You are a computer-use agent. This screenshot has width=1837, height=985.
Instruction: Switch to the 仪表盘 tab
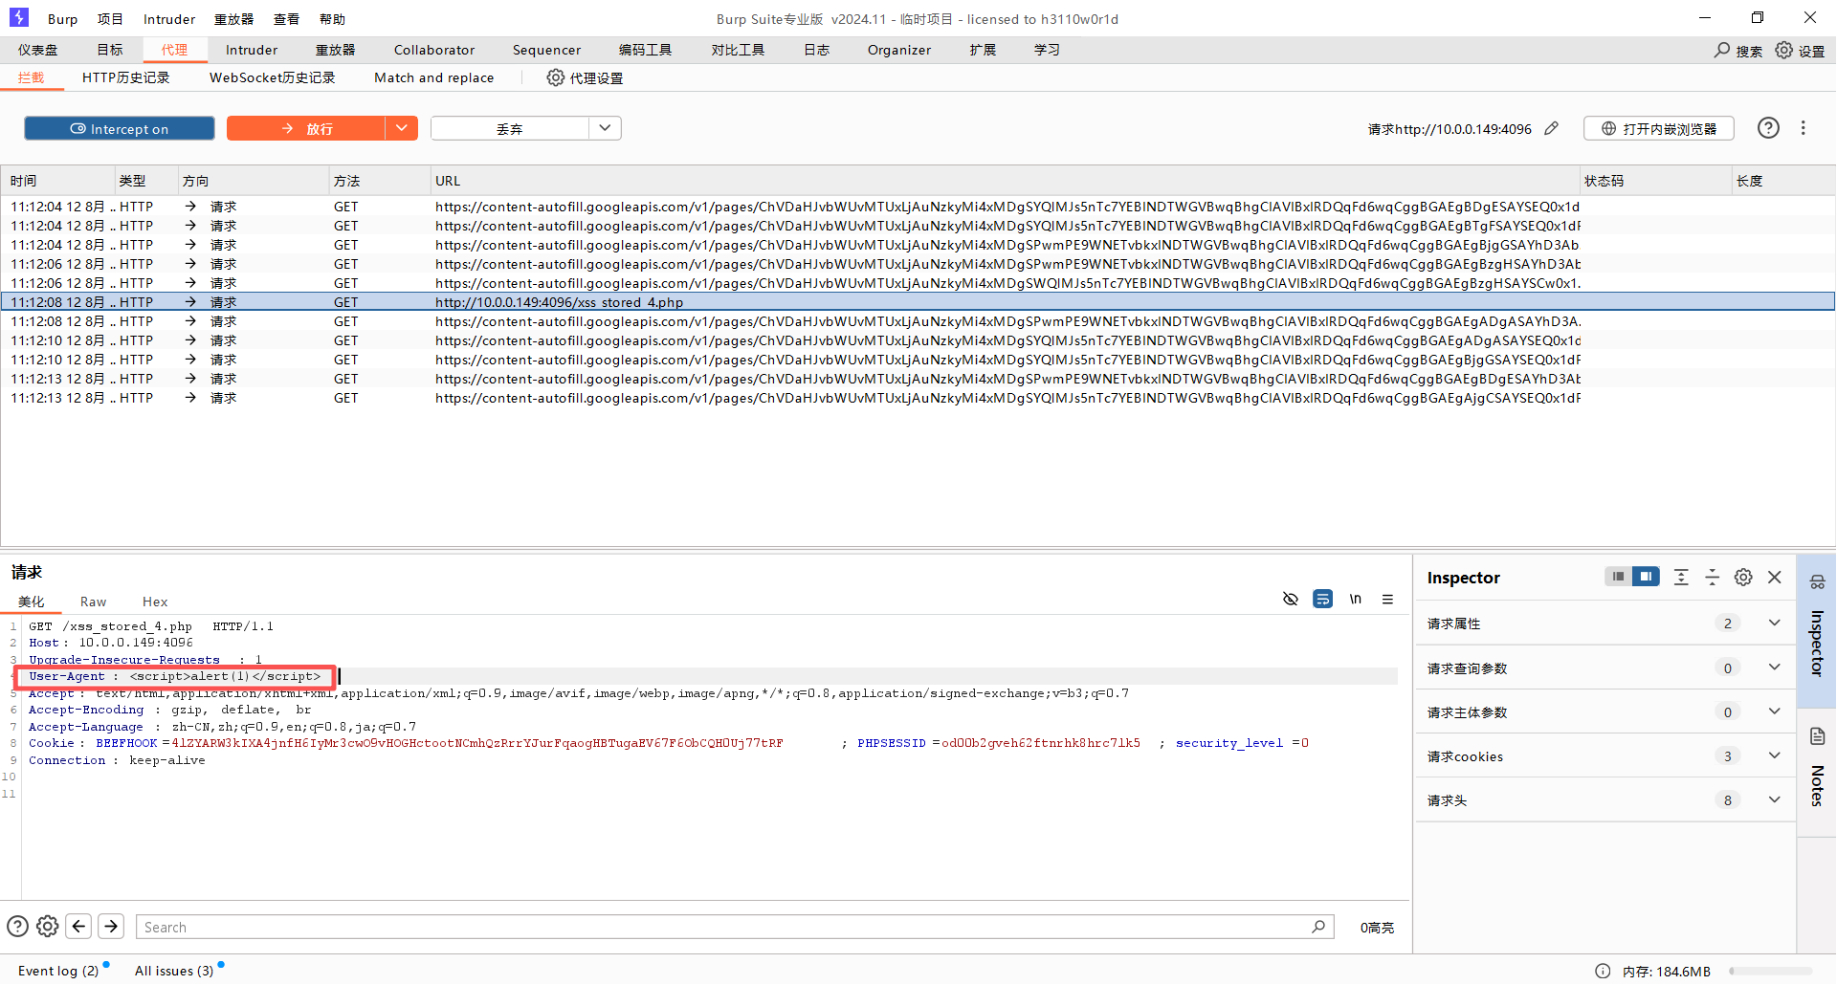pyautogui.click(x=38, y=50)
